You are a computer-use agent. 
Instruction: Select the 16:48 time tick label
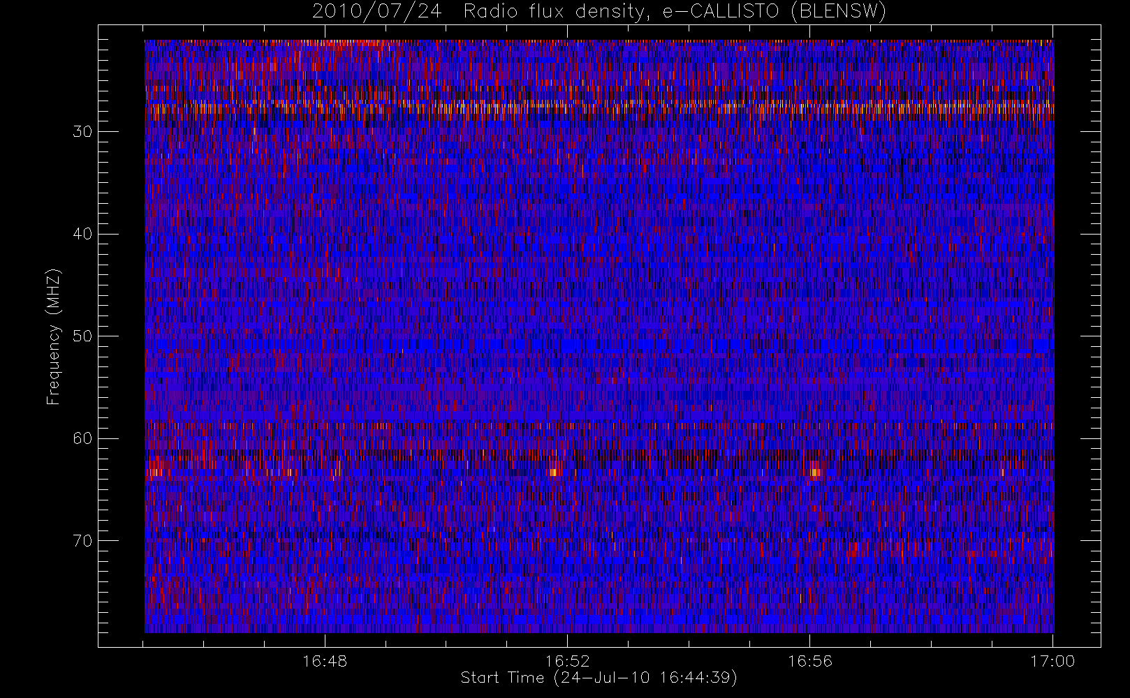325,661
